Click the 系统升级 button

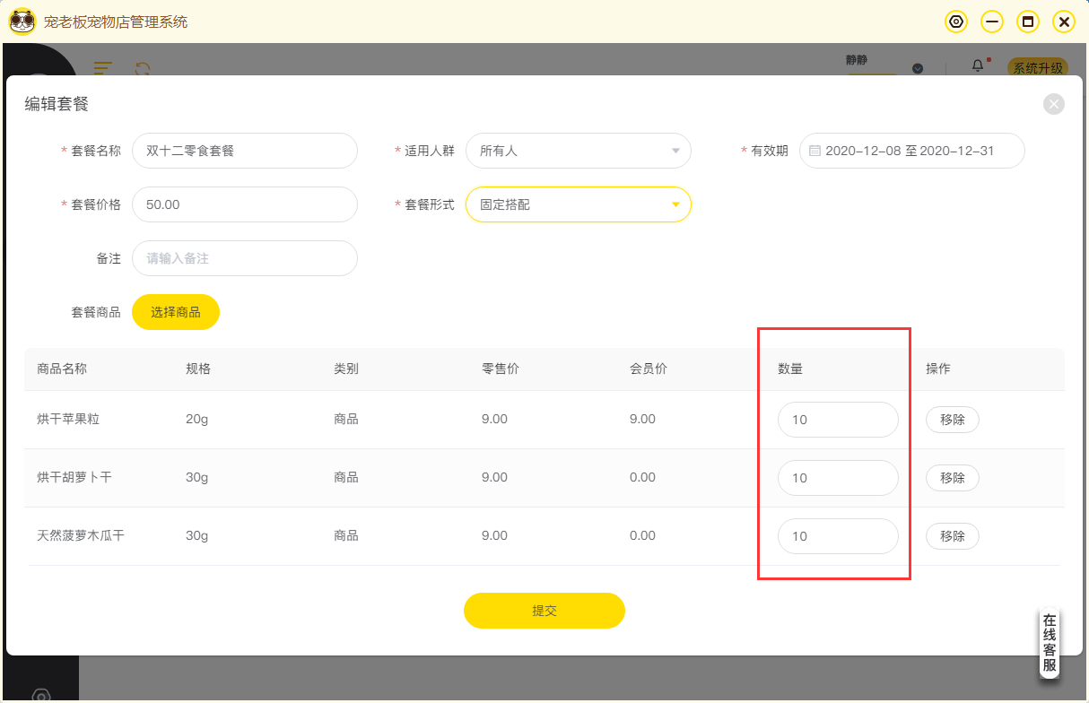(x=1039, y=67)
